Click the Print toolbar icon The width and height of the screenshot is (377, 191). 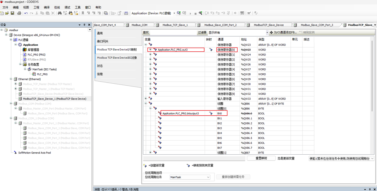pyautogui.click(x=19, y=13)
